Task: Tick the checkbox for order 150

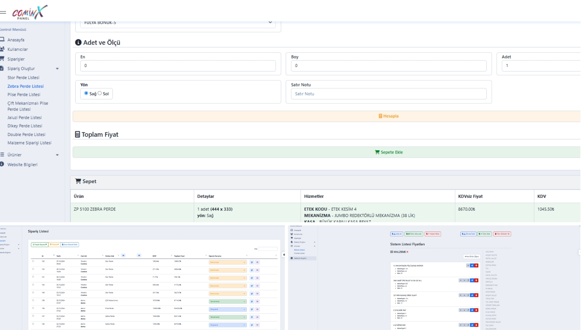Action: 33,285
